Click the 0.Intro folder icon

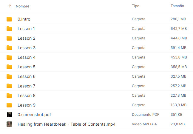point(9,19)
